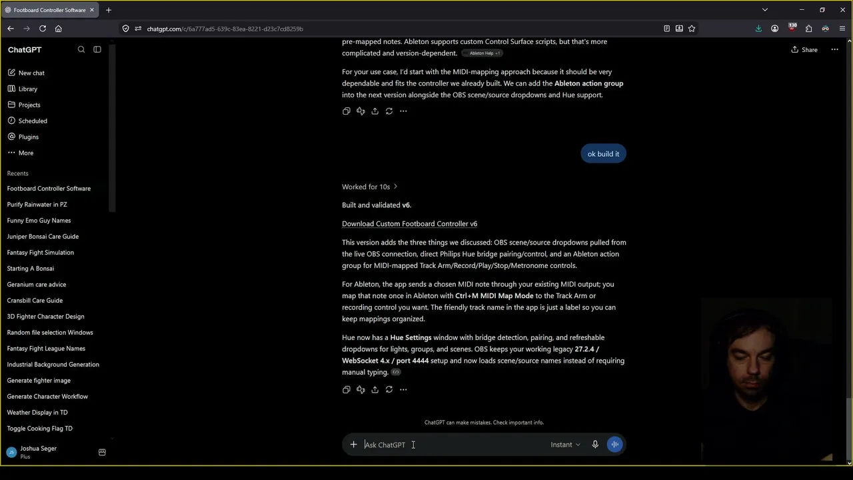Share this conversation
This screenshot has width=853, height=480.
click(x=804, y=49)
